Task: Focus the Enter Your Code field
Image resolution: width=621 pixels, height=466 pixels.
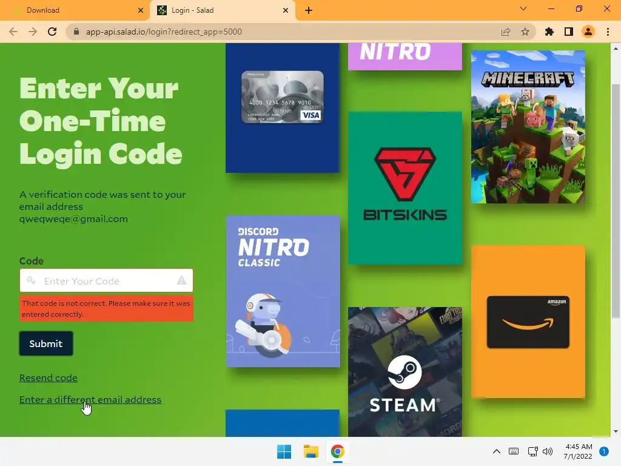Action: pos(106,280)
